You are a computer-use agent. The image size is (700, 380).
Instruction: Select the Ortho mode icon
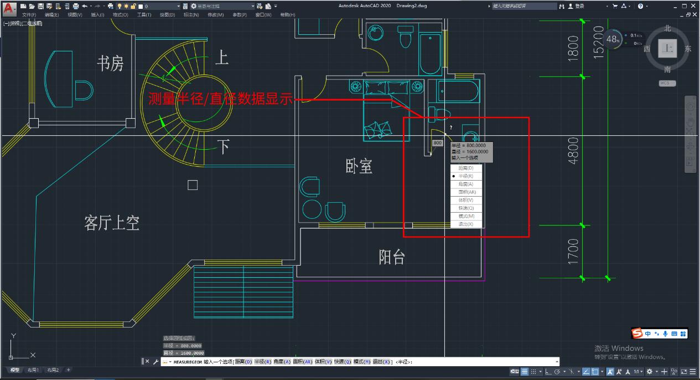pyautogui.click(x=548, y=371)
